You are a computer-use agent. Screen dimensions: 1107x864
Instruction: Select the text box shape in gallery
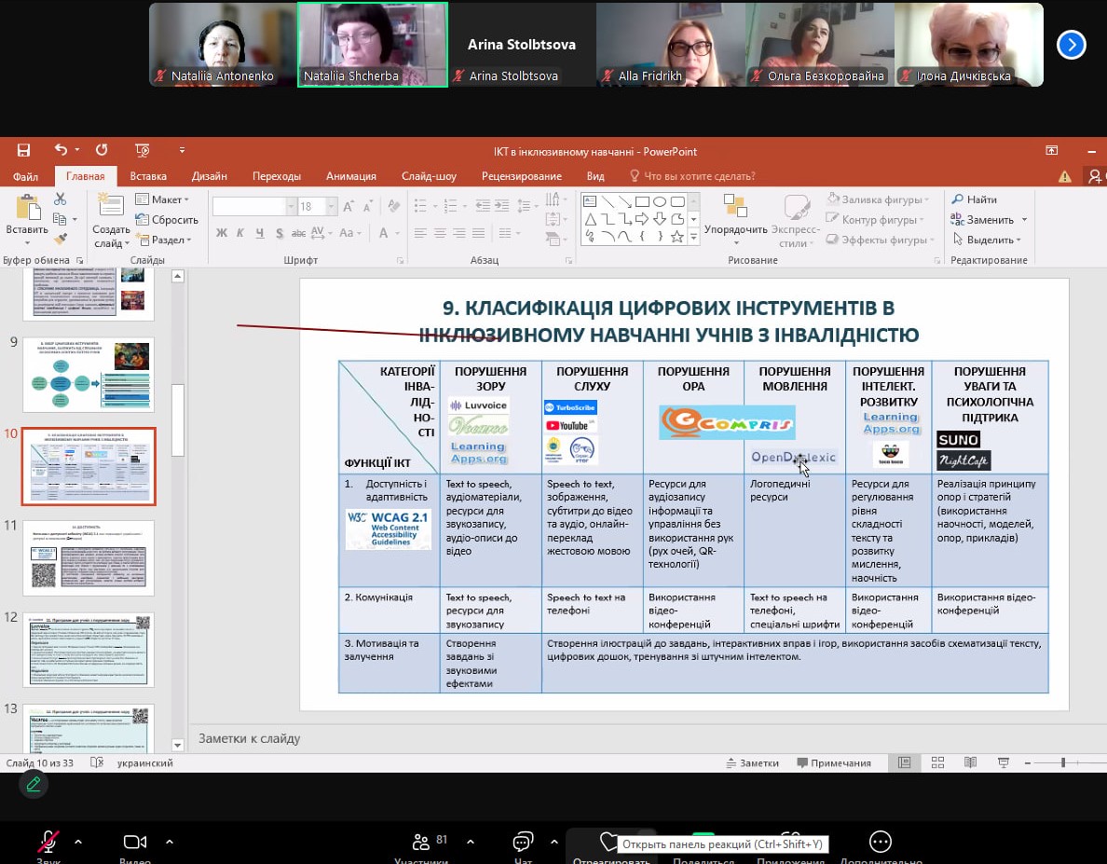coord(590,202)
